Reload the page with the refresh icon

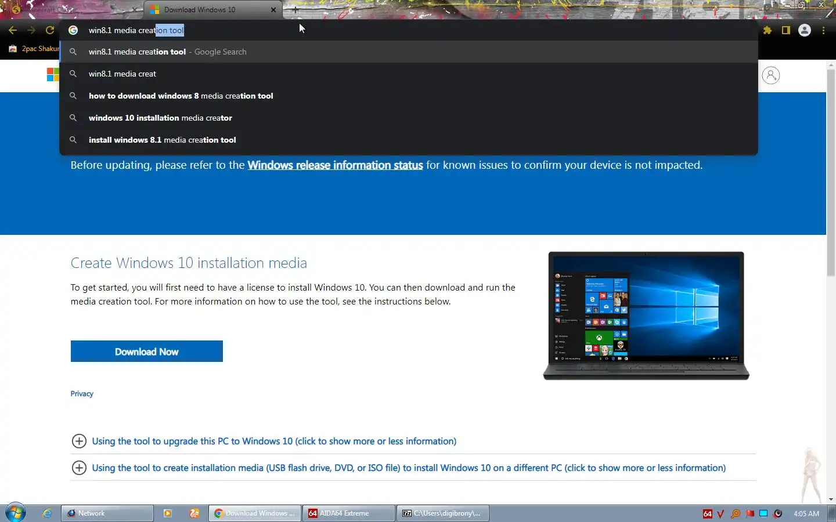[x=50, y=30]
